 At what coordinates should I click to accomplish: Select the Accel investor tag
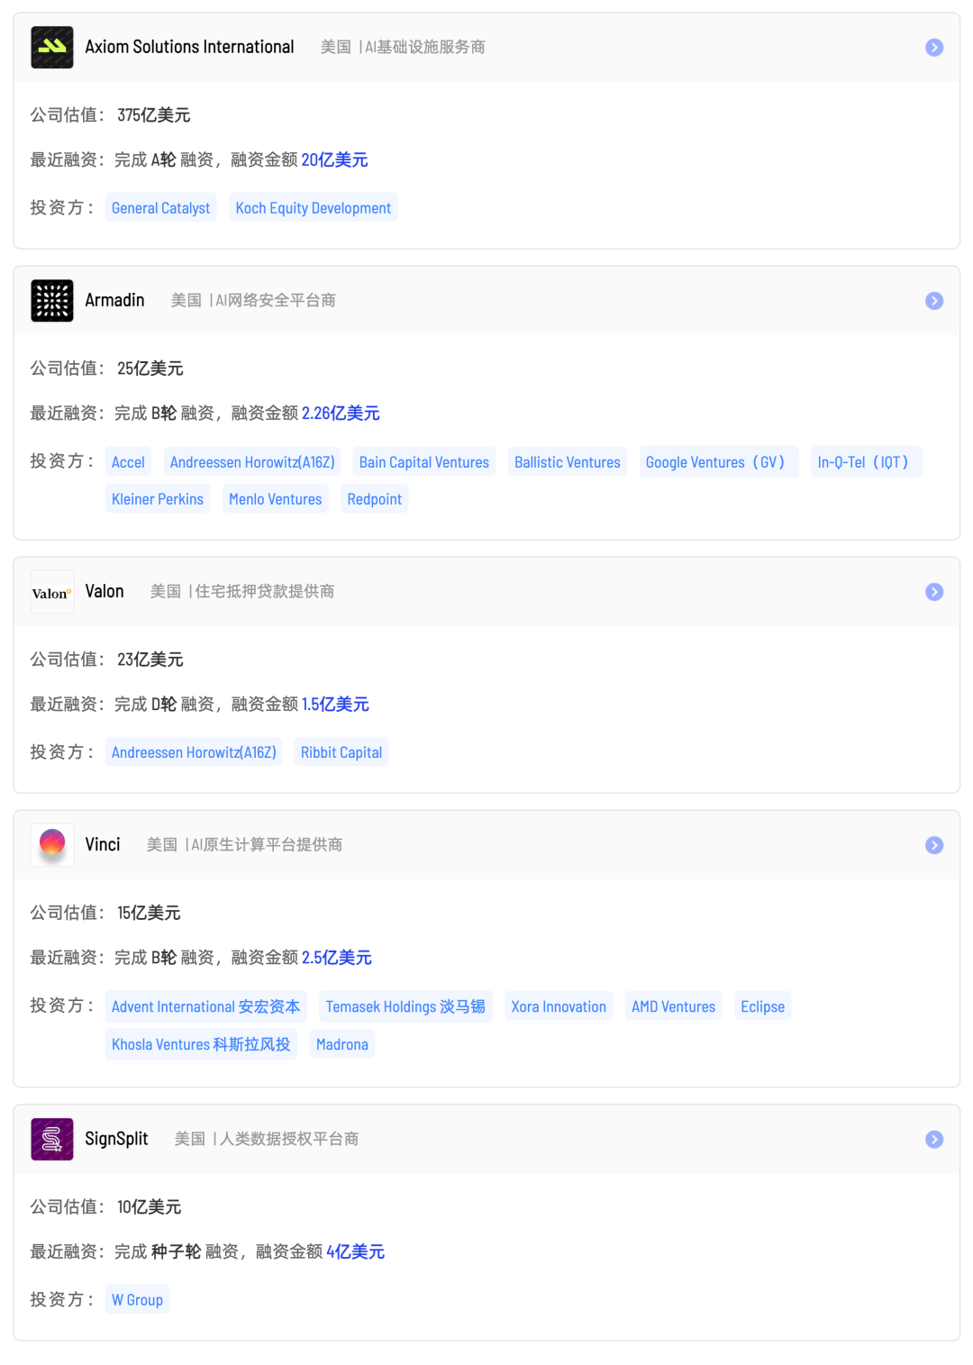(128, 462)
